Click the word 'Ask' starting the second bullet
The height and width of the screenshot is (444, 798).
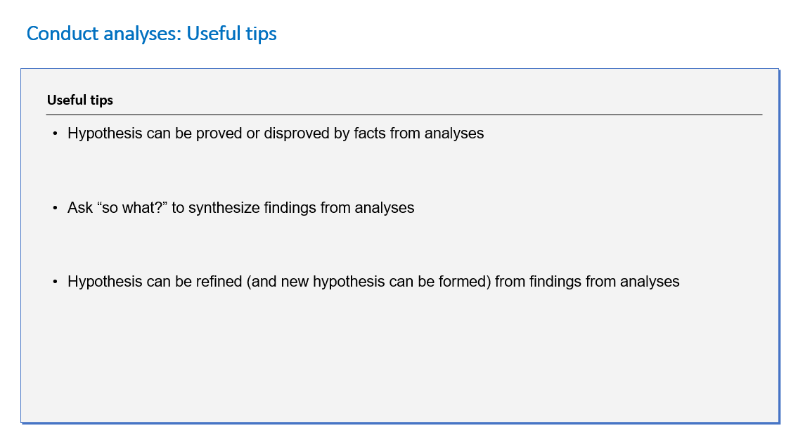click(x=80, y=207)
